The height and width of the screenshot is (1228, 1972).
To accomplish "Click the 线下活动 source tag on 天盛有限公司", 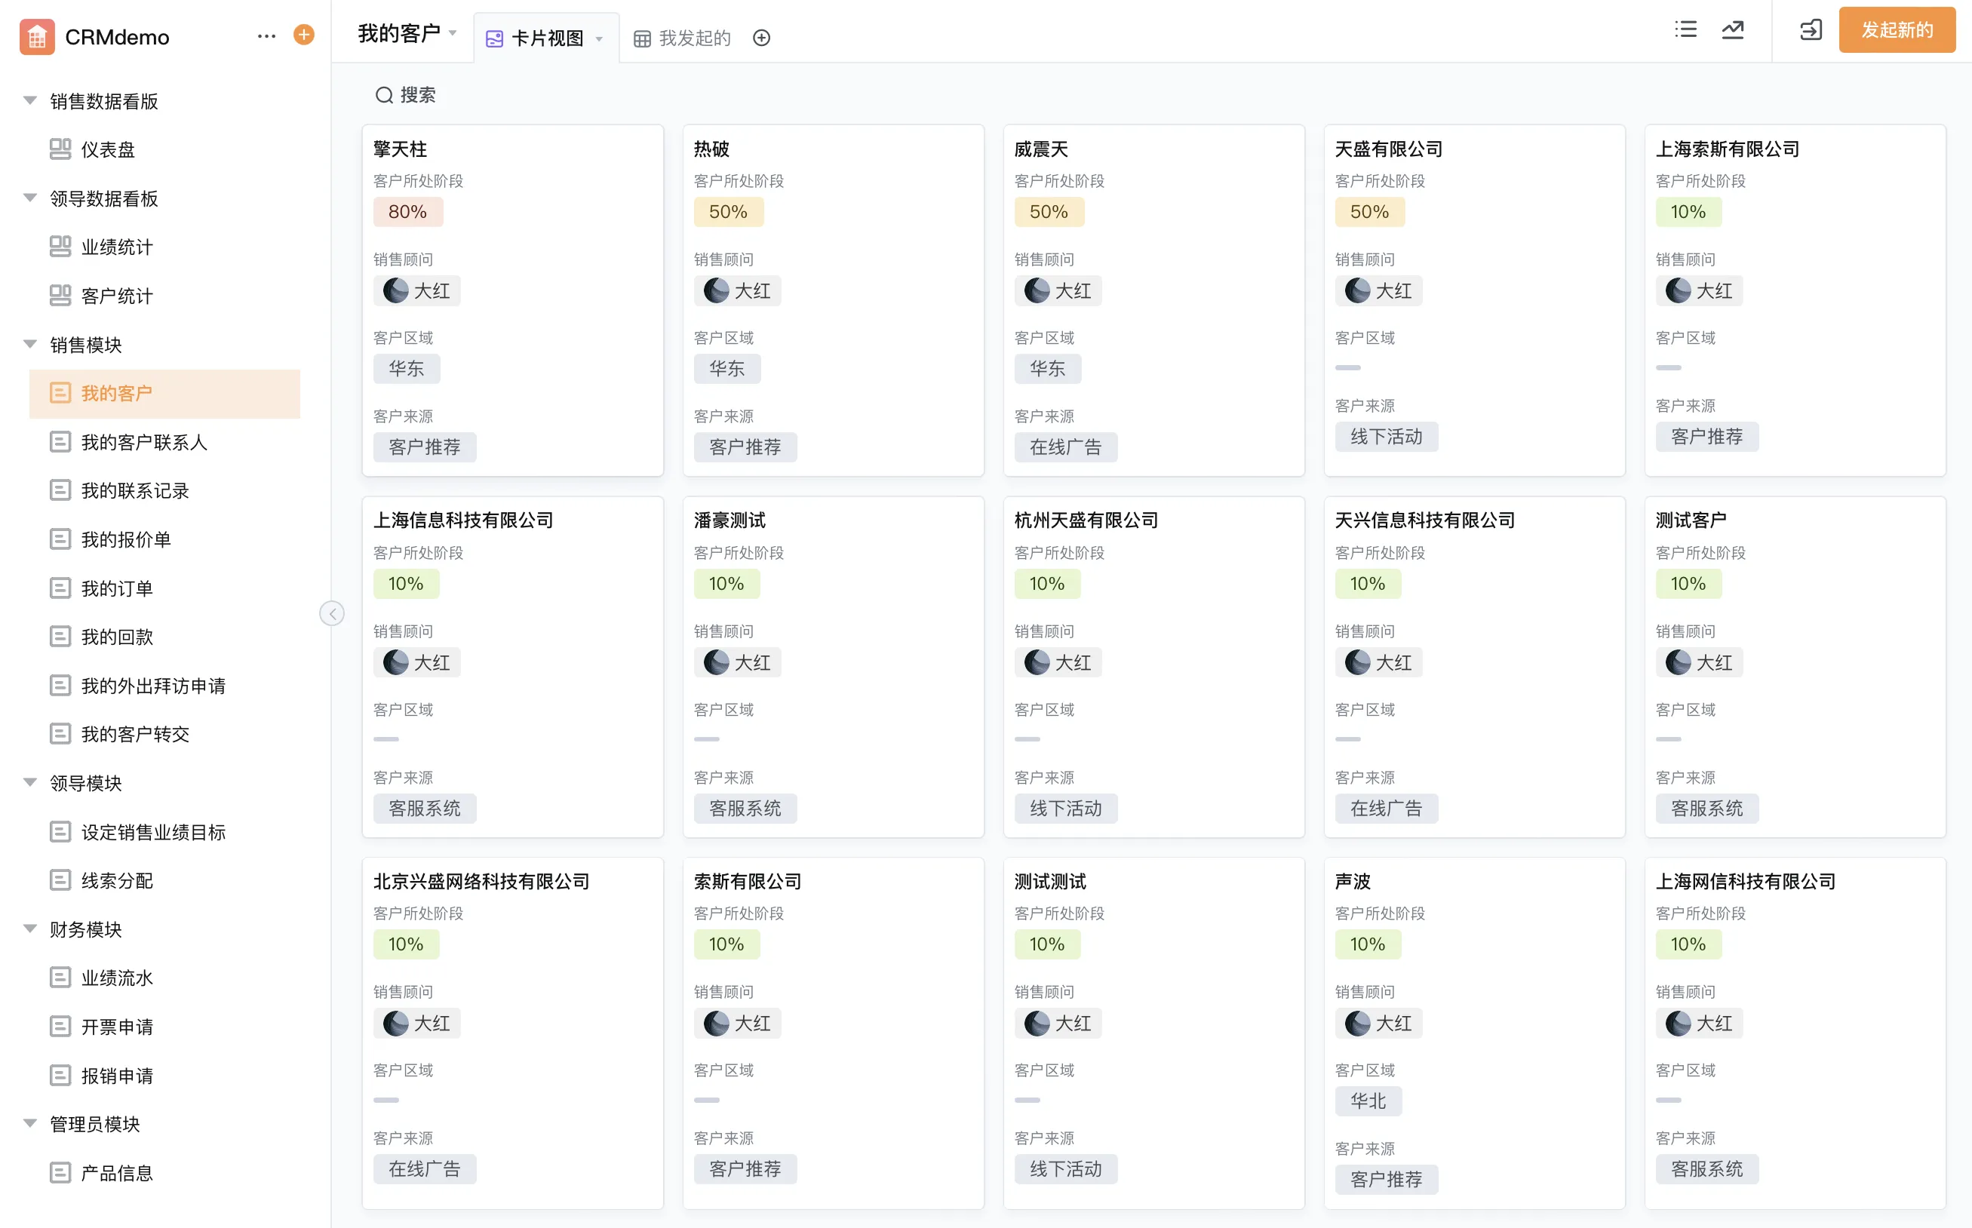I will coord(1387,437).
